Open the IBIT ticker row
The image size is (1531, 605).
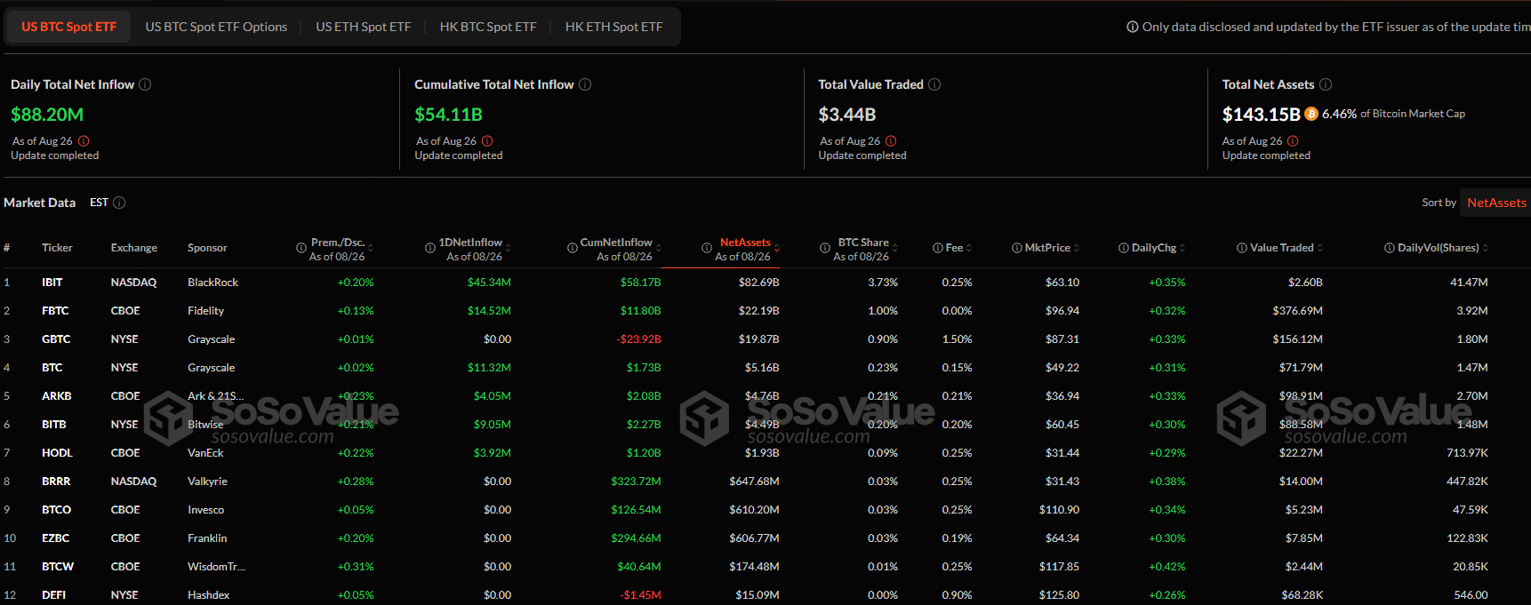[x=52, y=283]
